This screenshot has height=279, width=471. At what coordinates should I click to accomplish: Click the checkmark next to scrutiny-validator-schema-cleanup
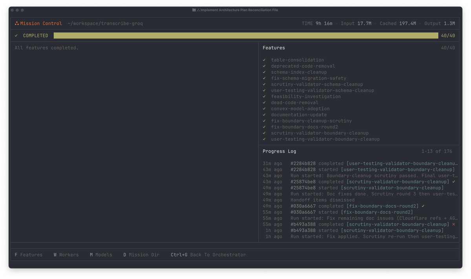[x=264, y=84]
